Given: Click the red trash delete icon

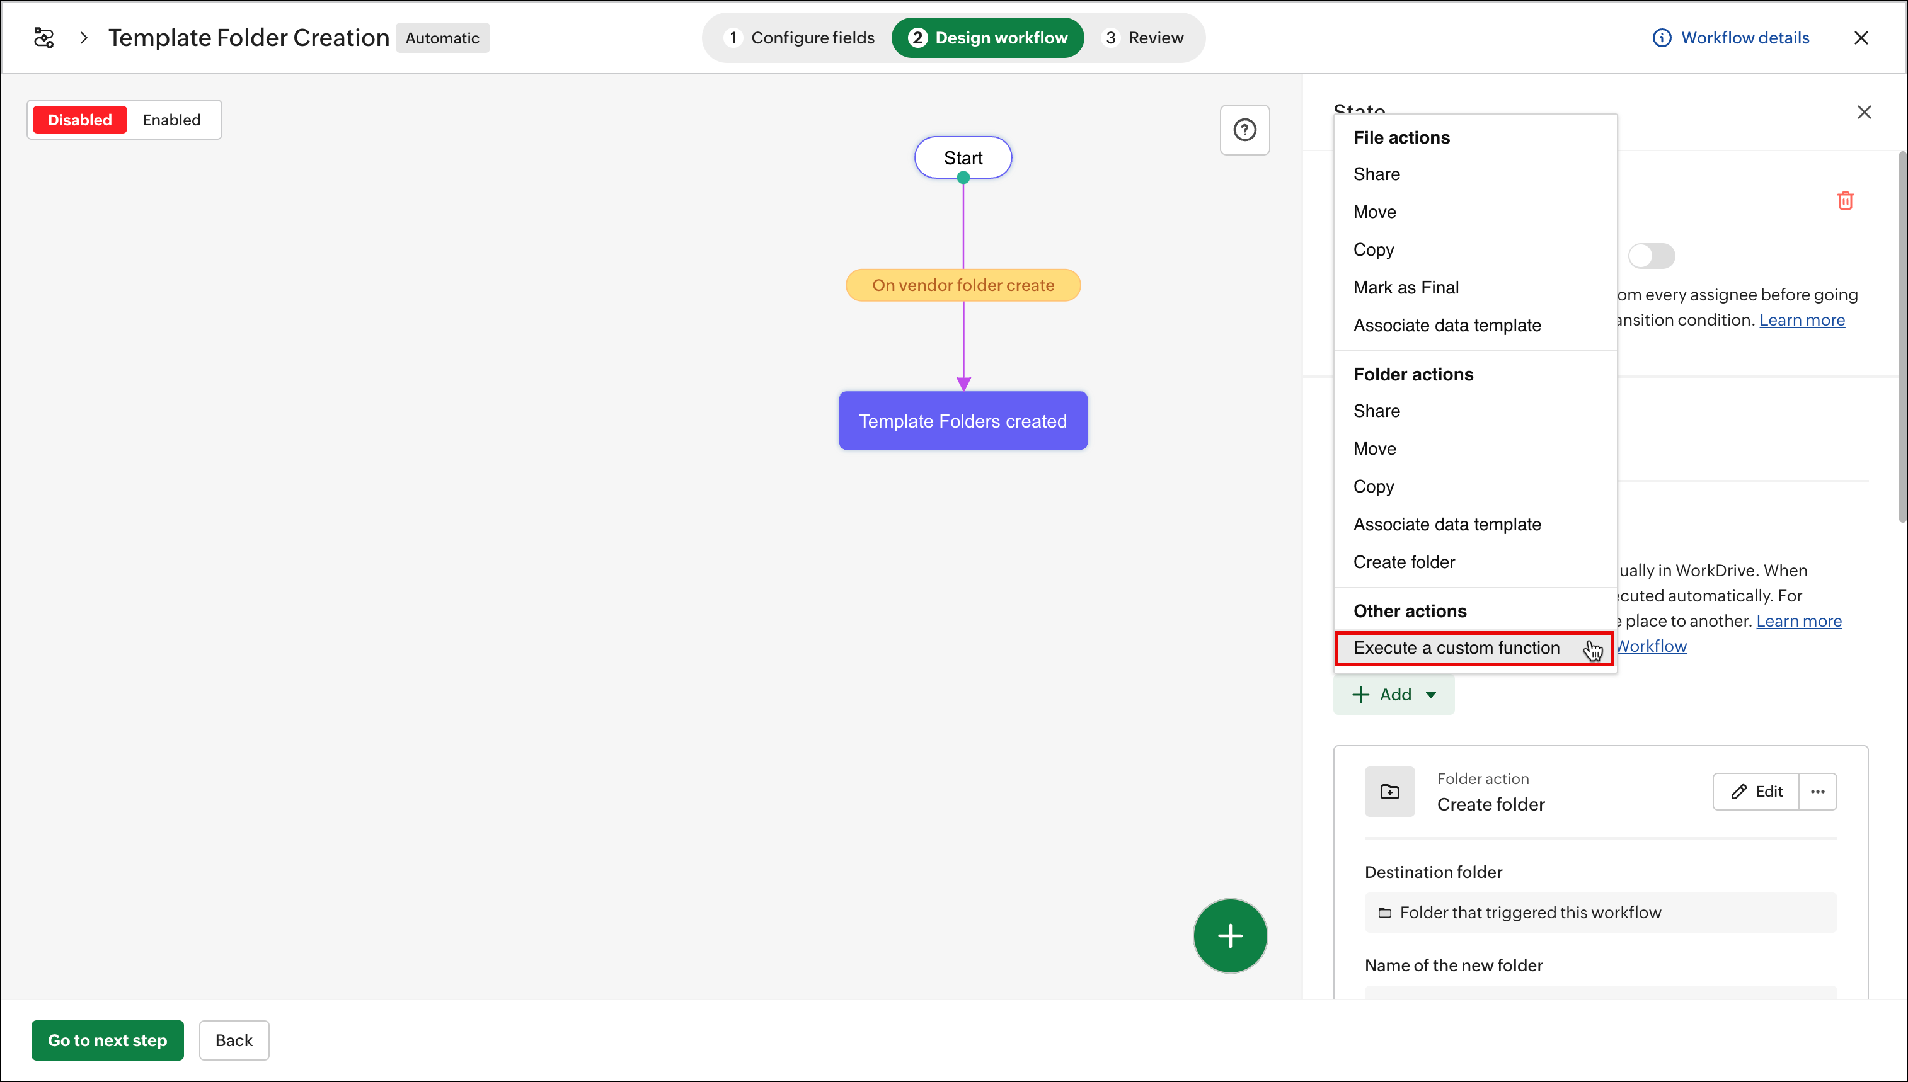Looking at the screenshot, I should point(1845,201).
